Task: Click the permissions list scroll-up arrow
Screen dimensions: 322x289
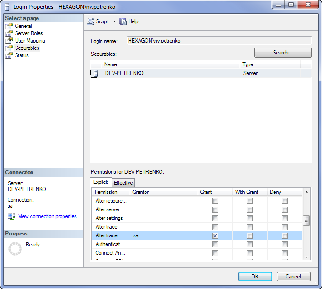Action: (306, 192)
